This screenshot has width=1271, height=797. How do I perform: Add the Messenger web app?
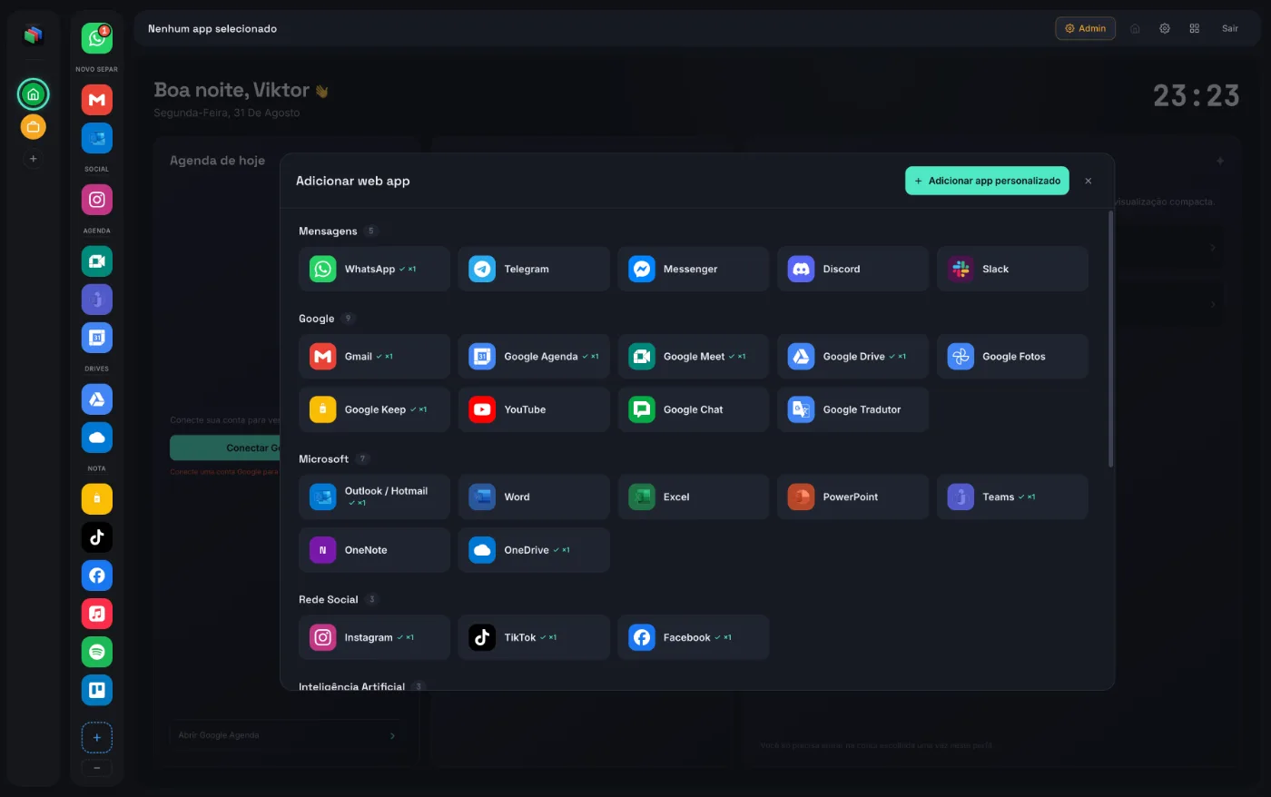point(694,269)
